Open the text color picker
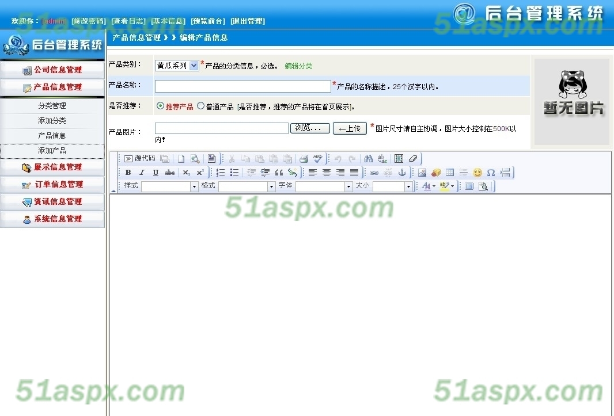Viewport: 614px width, 416px height. coord(429,186)
